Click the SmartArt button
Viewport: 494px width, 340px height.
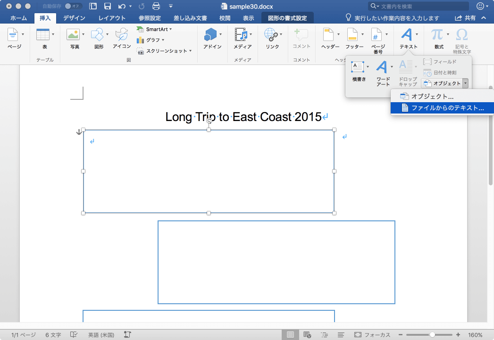click(154, 29)
